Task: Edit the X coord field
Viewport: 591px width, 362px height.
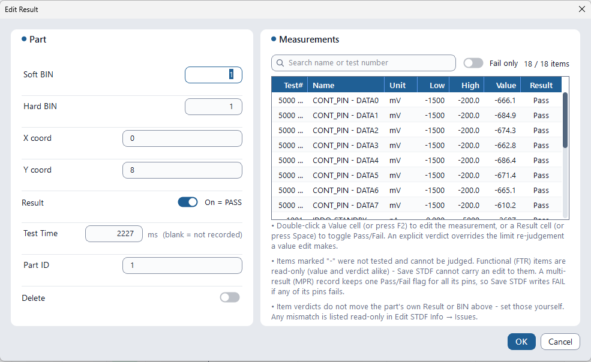Action: tap(182, 138)
